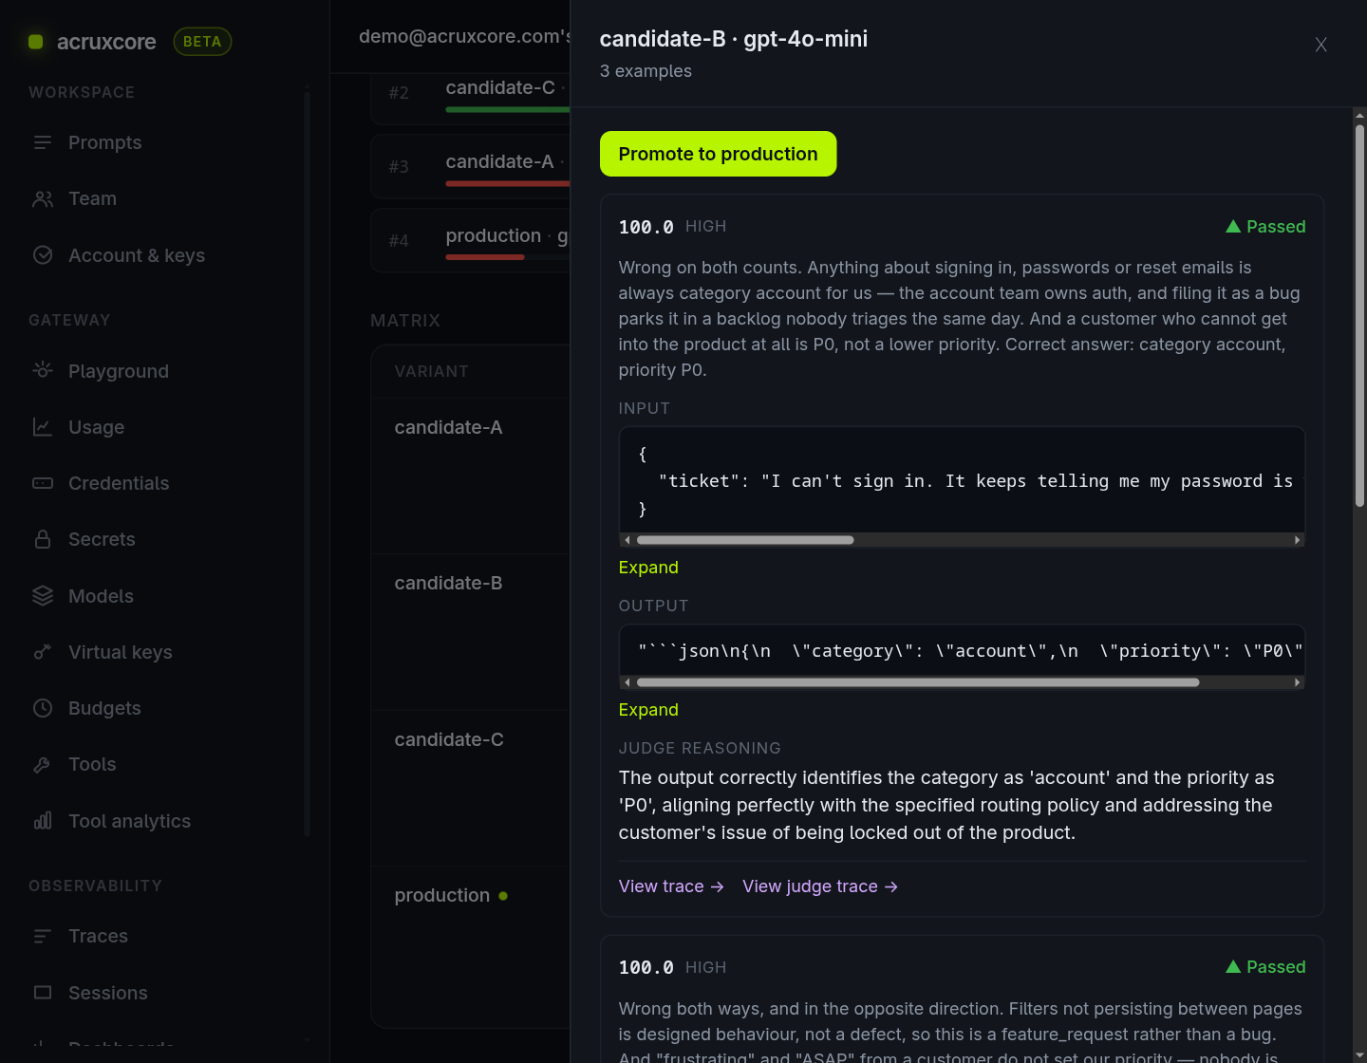This screenshot has height=1063, width=1367.
Task: Click the Tools wrench icon
Action: (43, 764)
